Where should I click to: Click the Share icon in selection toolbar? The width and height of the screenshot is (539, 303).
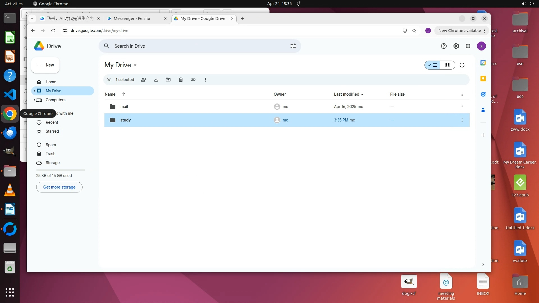(144, 80)
